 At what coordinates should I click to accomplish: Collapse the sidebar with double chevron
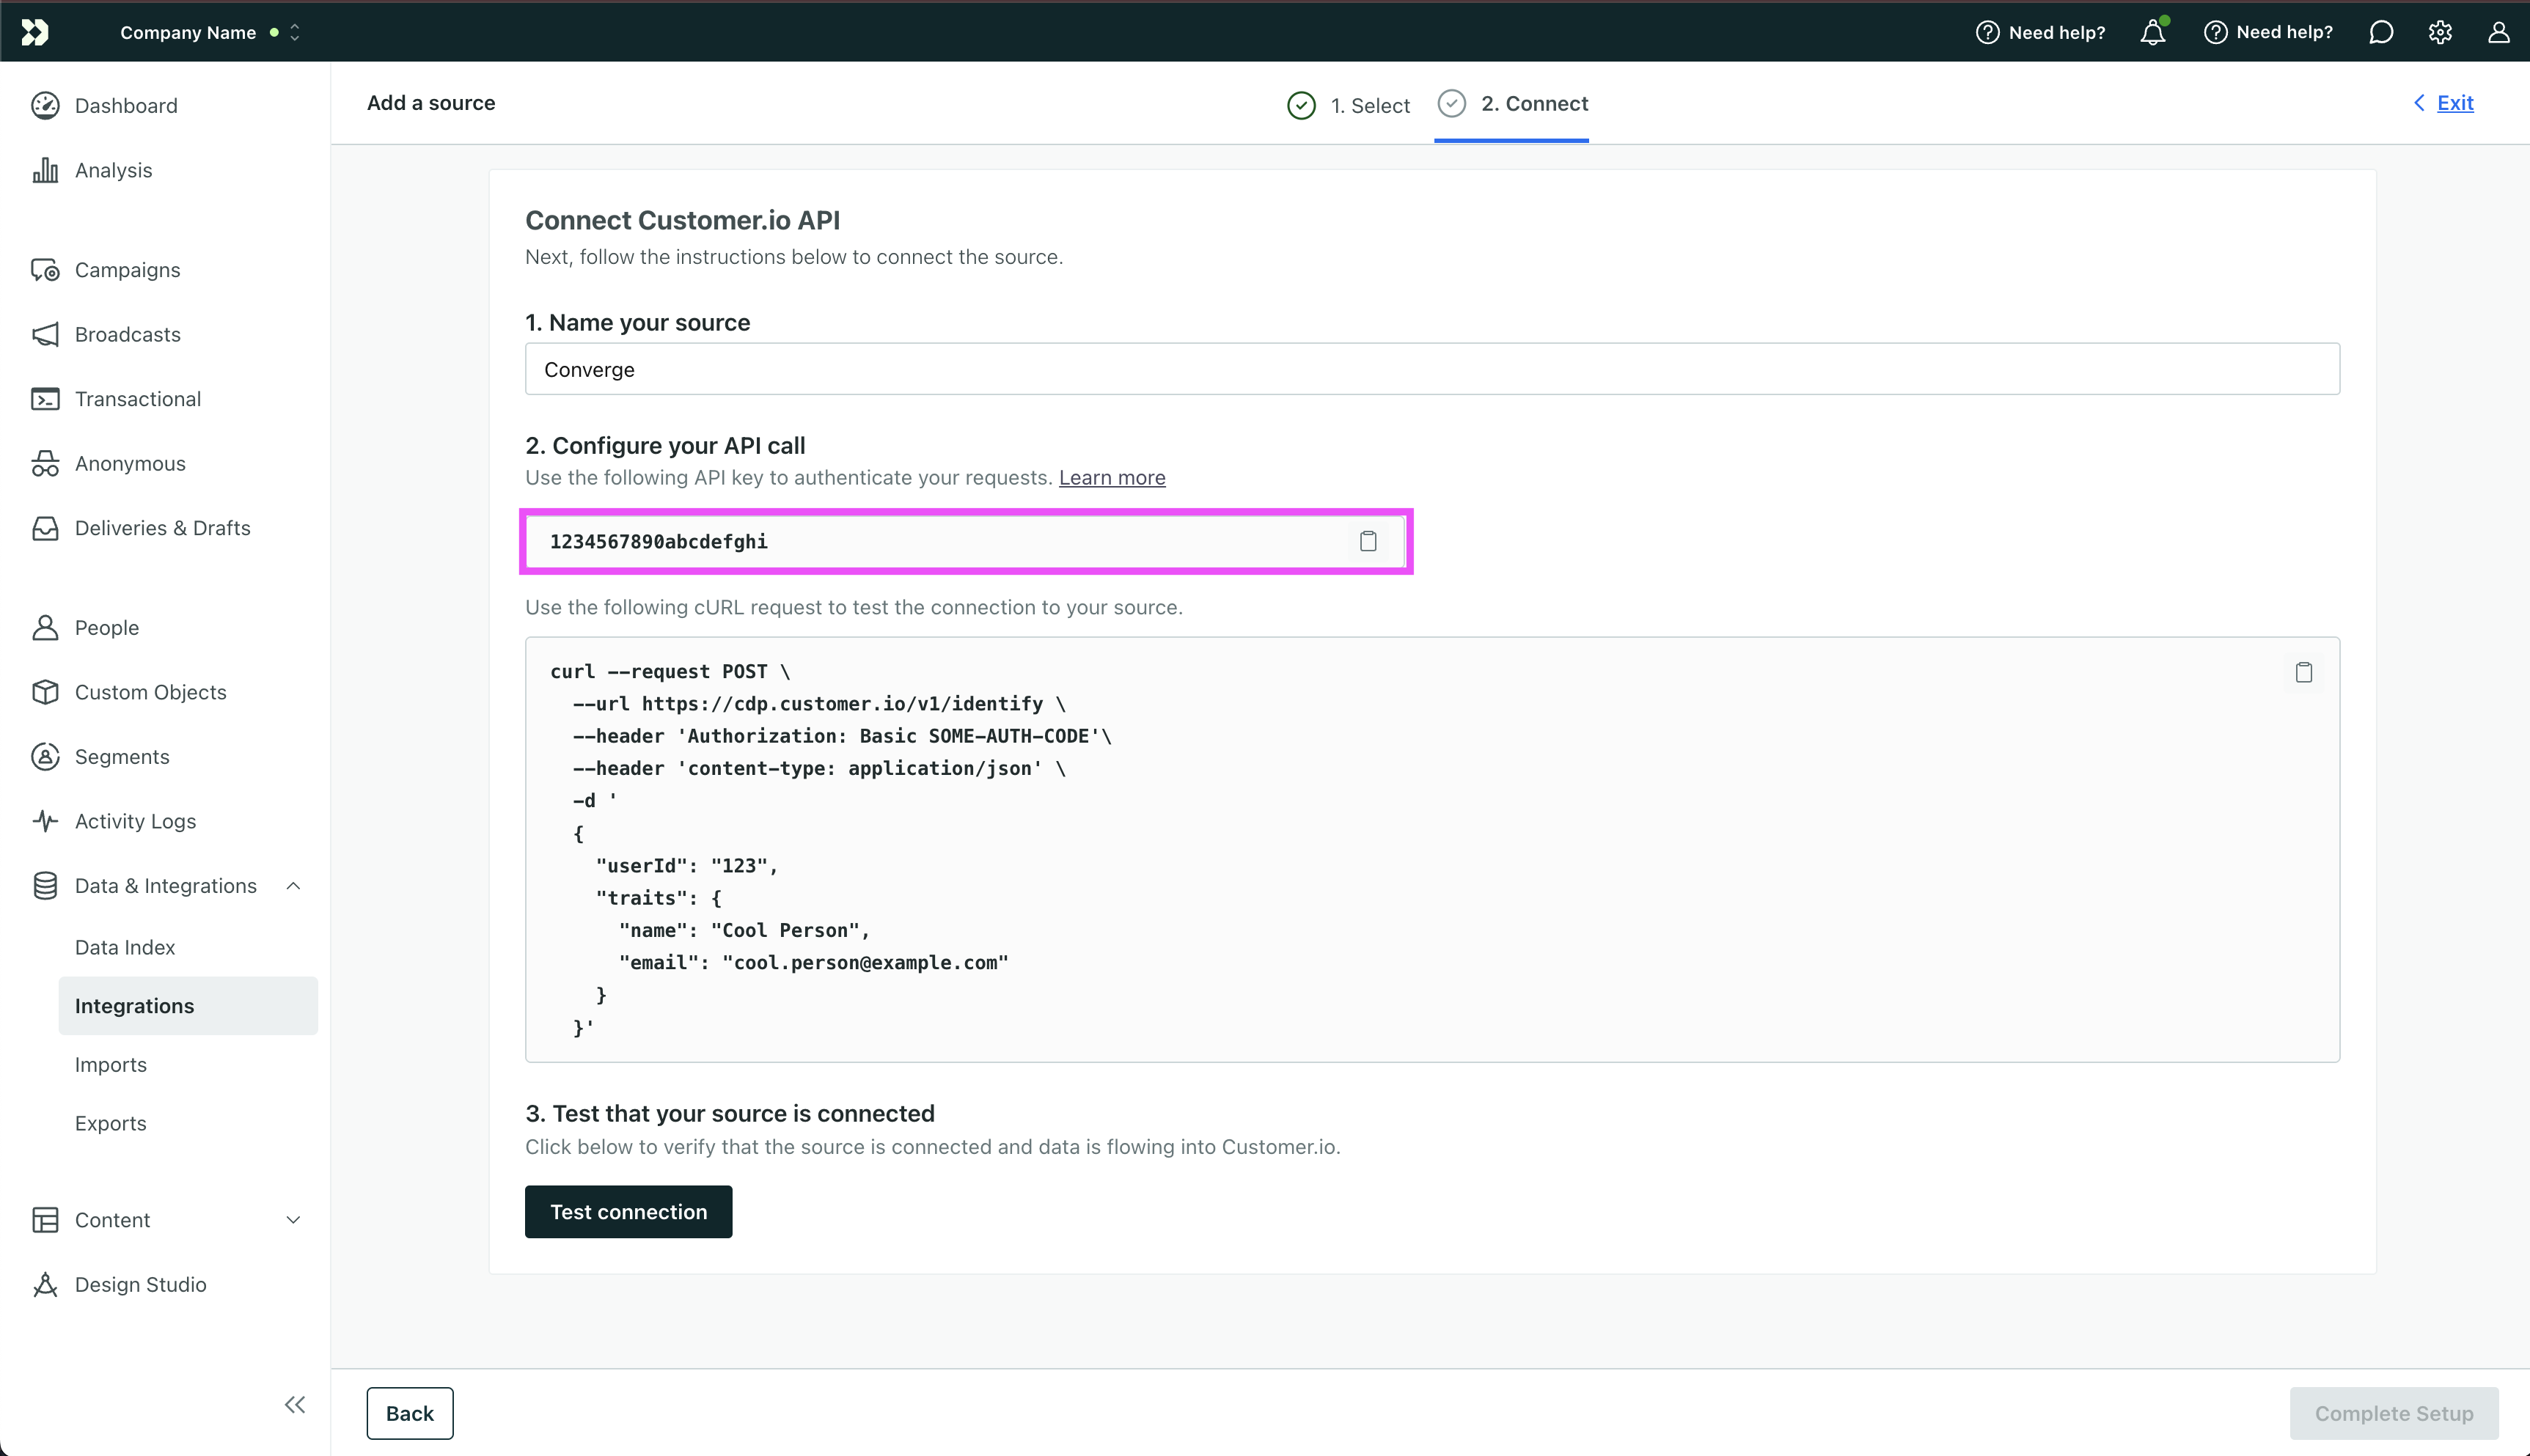point(294,1404)
